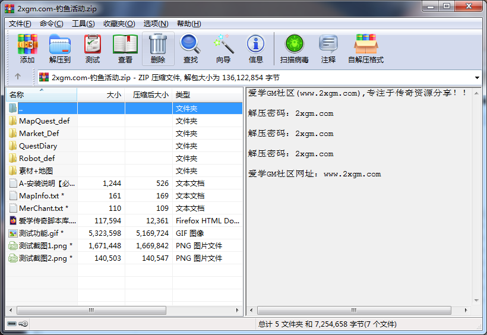487x335 pixels.
Task: Select the A-安装说明 text file
Action: click(x=46, y=184)
